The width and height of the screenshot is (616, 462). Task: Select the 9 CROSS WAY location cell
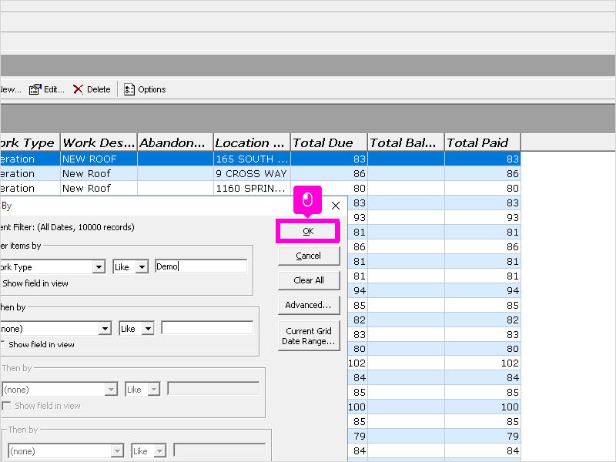[x=252, y=174]
